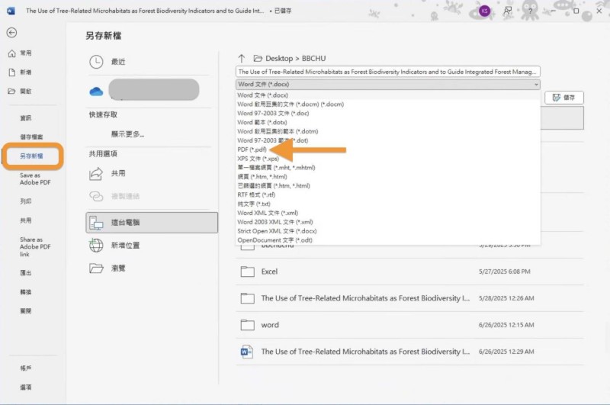This screenshot has width=610, height=405.
Task: Select Save as Adobe PDF in sidebar
Action: tap(35, 179)
